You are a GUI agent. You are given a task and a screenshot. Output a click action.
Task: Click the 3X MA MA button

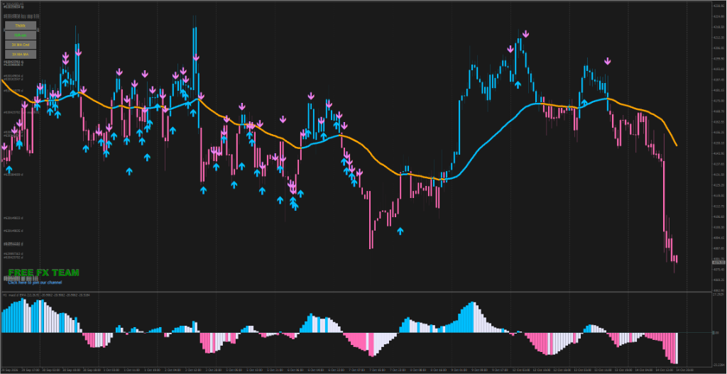[x=21, y=55]
